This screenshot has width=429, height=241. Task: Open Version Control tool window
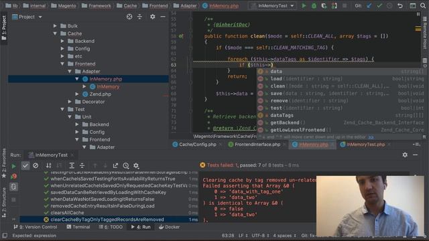pyautogui.click(x=36, y=227)
